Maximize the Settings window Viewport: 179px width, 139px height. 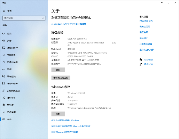point(169,2)
